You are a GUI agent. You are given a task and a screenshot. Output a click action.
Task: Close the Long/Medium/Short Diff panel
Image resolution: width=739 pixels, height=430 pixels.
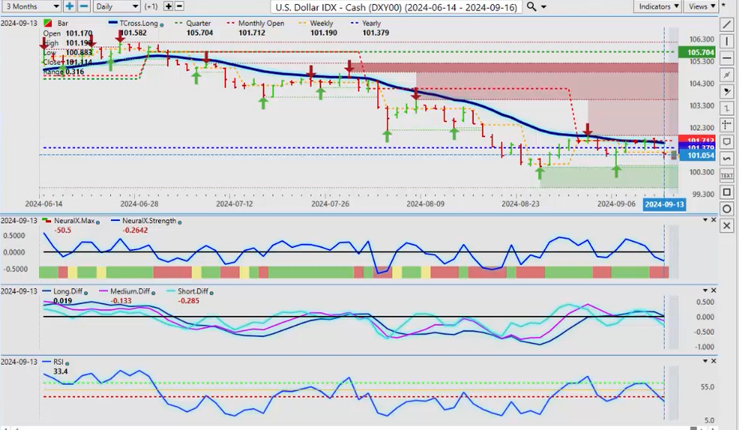click(713, 290)
